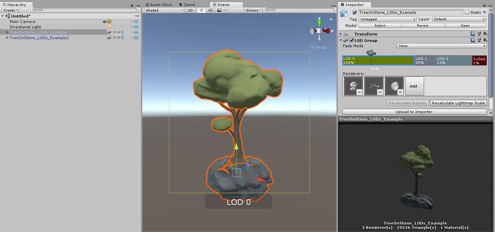Toggle 2D scene view mode
Image resolution: width=495 pixels, height=232 pixels.
click(x=191, y=10)
